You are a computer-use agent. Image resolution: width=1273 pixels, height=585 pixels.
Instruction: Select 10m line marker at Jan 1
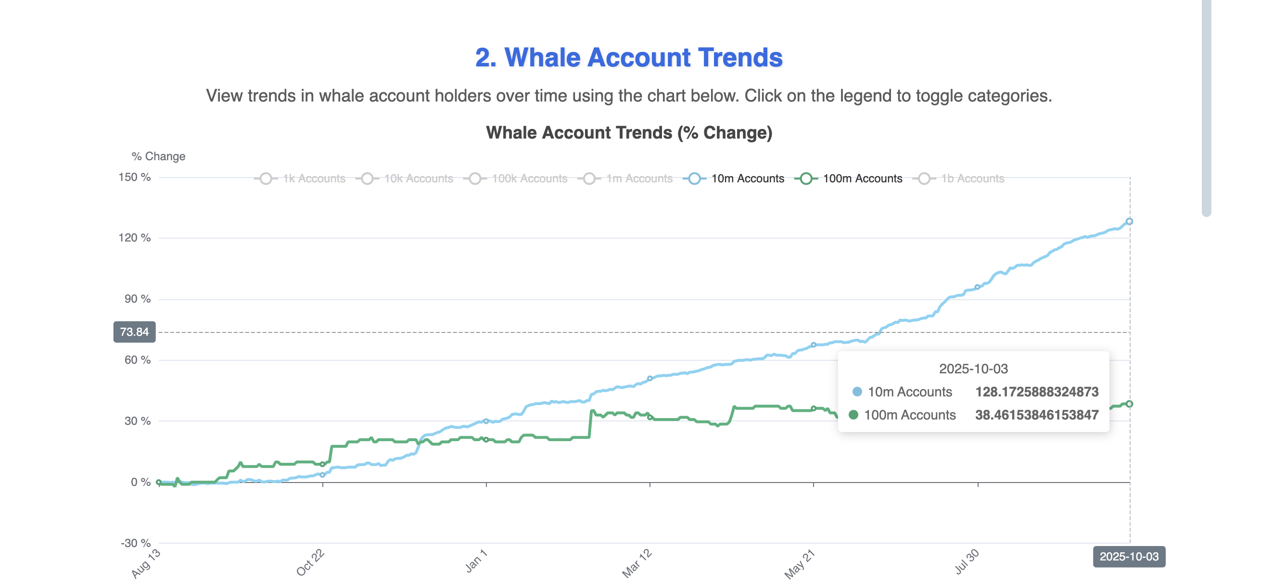[486, 421]
